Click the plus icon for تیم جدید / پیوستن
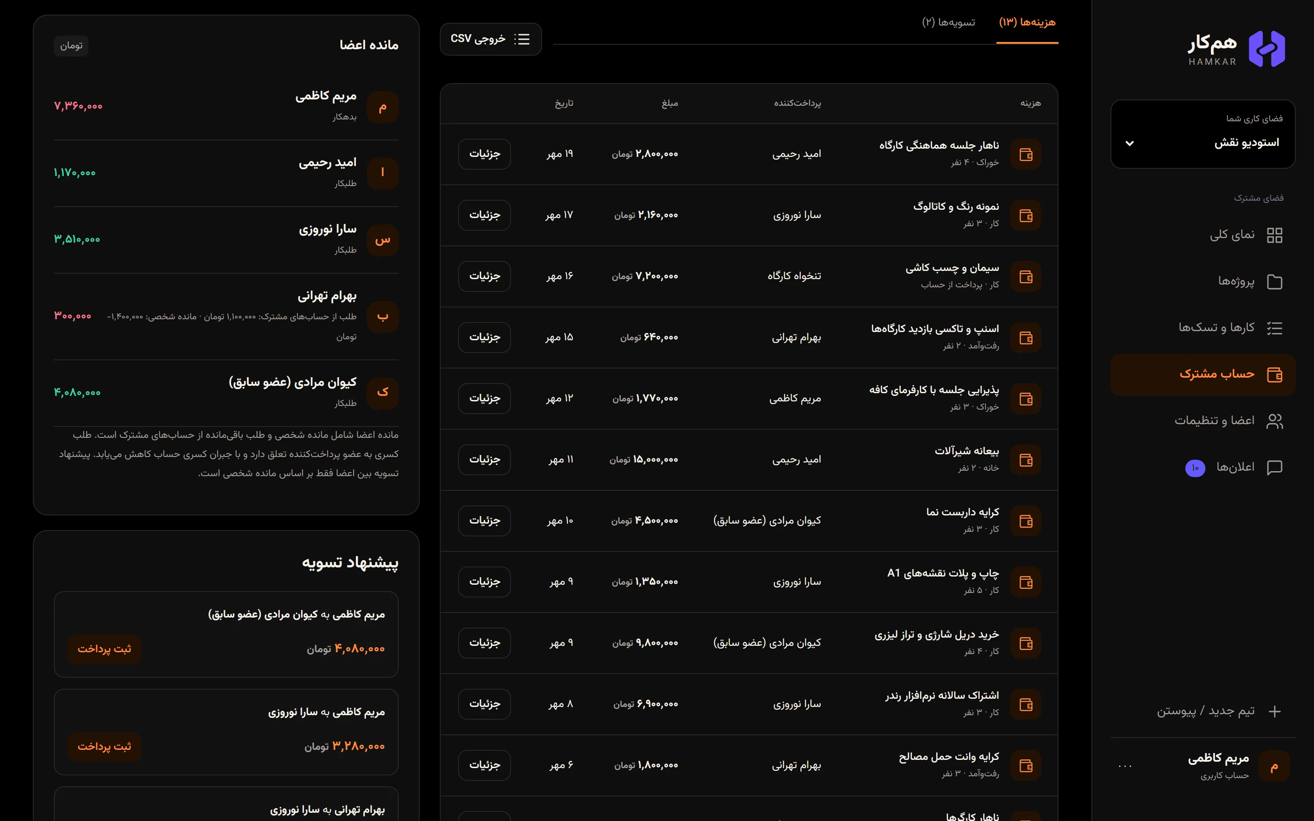Screen dimensions: 1314x821 pos(1274,712)
